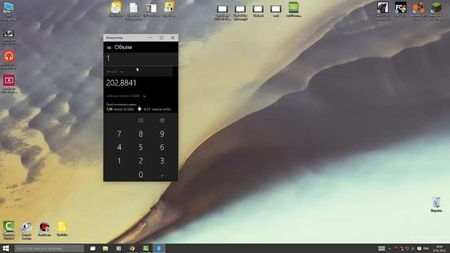Viewport: 450px width, 253px height.
Task: Tap digit 2 on the keypad
Action: (141, 161)
